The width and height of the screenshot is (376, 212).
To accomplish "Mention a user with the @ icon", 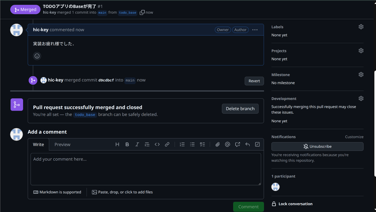I will tap(227, 144).
